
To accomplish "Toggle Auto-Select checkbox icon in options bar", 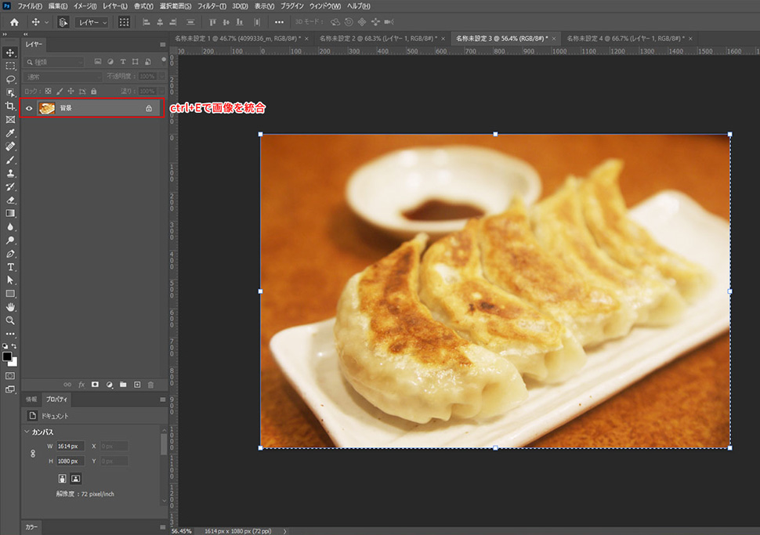I will click(x=63, y=22).
